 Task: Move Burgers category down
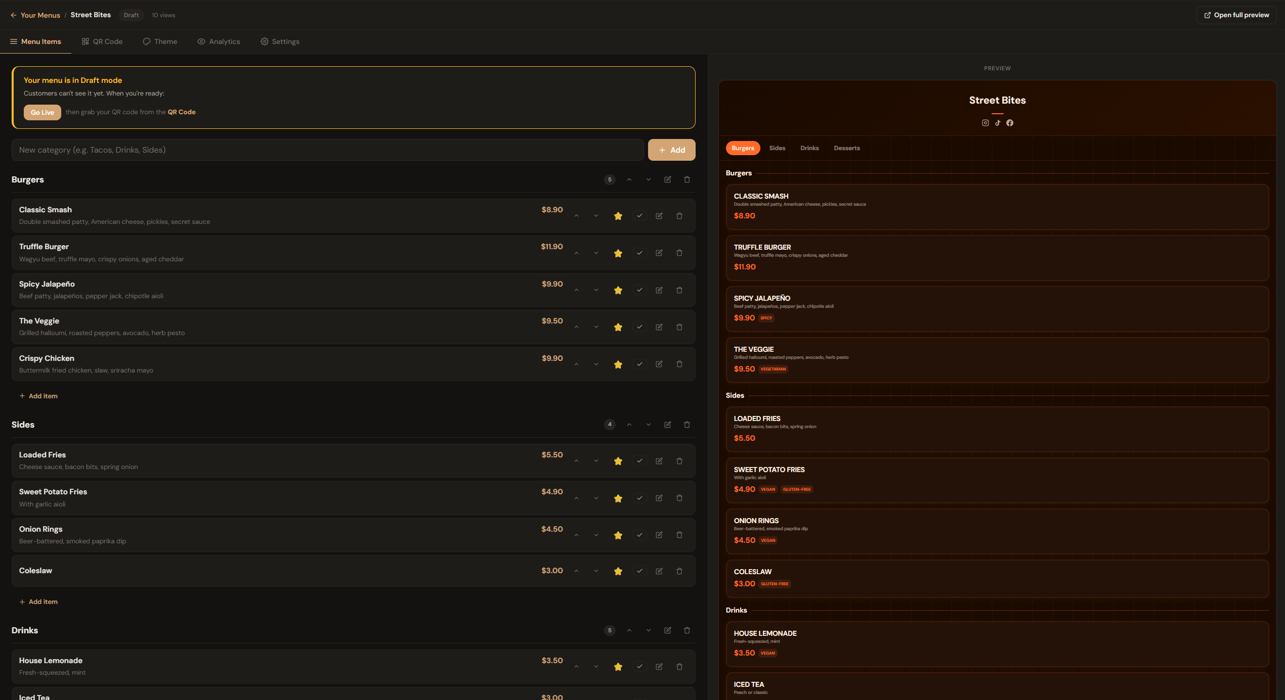pyautogui.click(x=649, y=179)
